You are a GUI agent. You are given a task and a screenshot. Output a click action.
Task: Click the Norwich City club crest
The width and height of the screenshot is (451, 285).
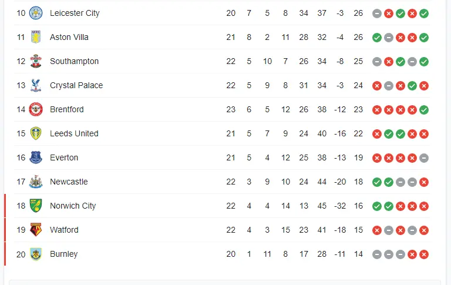point(36,206)
